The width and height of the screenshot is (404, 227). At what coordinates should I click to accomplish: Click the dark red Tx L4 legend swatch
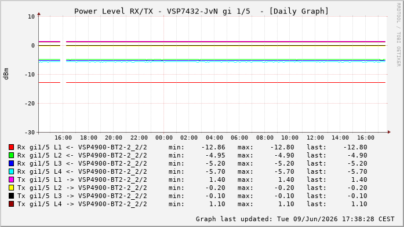[12, 204]
